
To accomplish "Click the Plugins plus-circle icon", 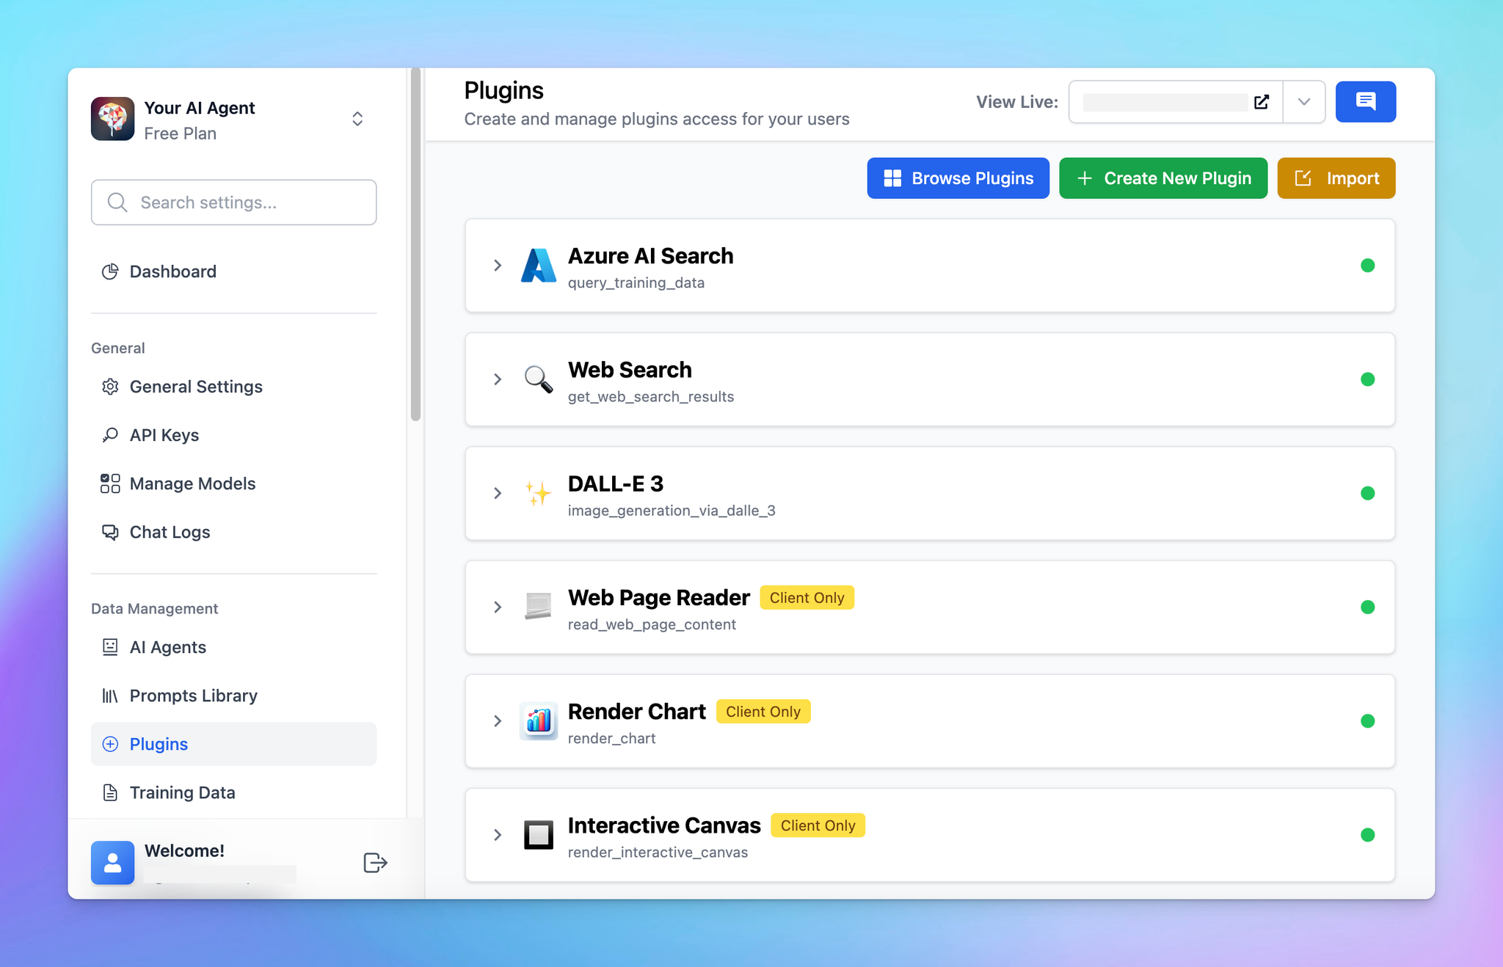I will coord(110,744).
